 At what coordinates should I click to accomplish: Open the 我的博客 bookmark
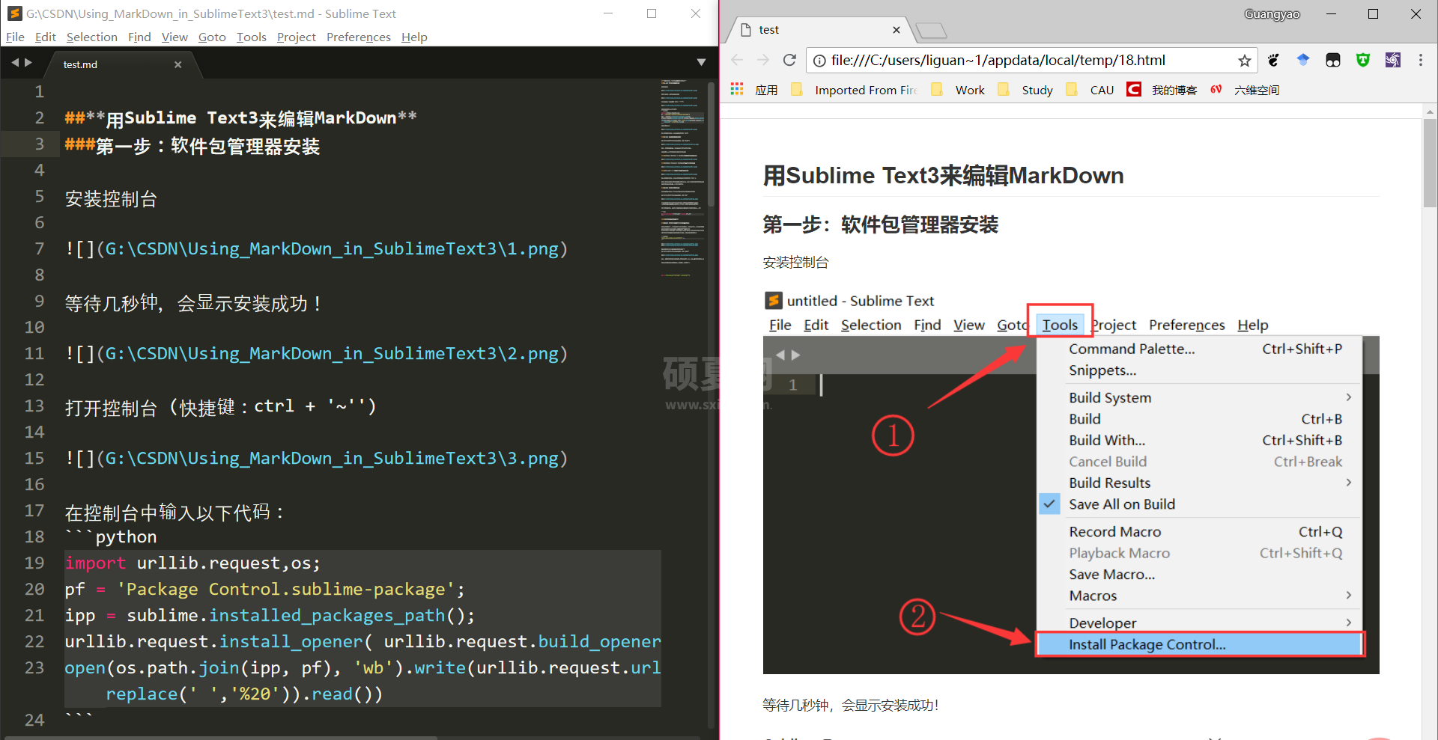(1162, 90)
